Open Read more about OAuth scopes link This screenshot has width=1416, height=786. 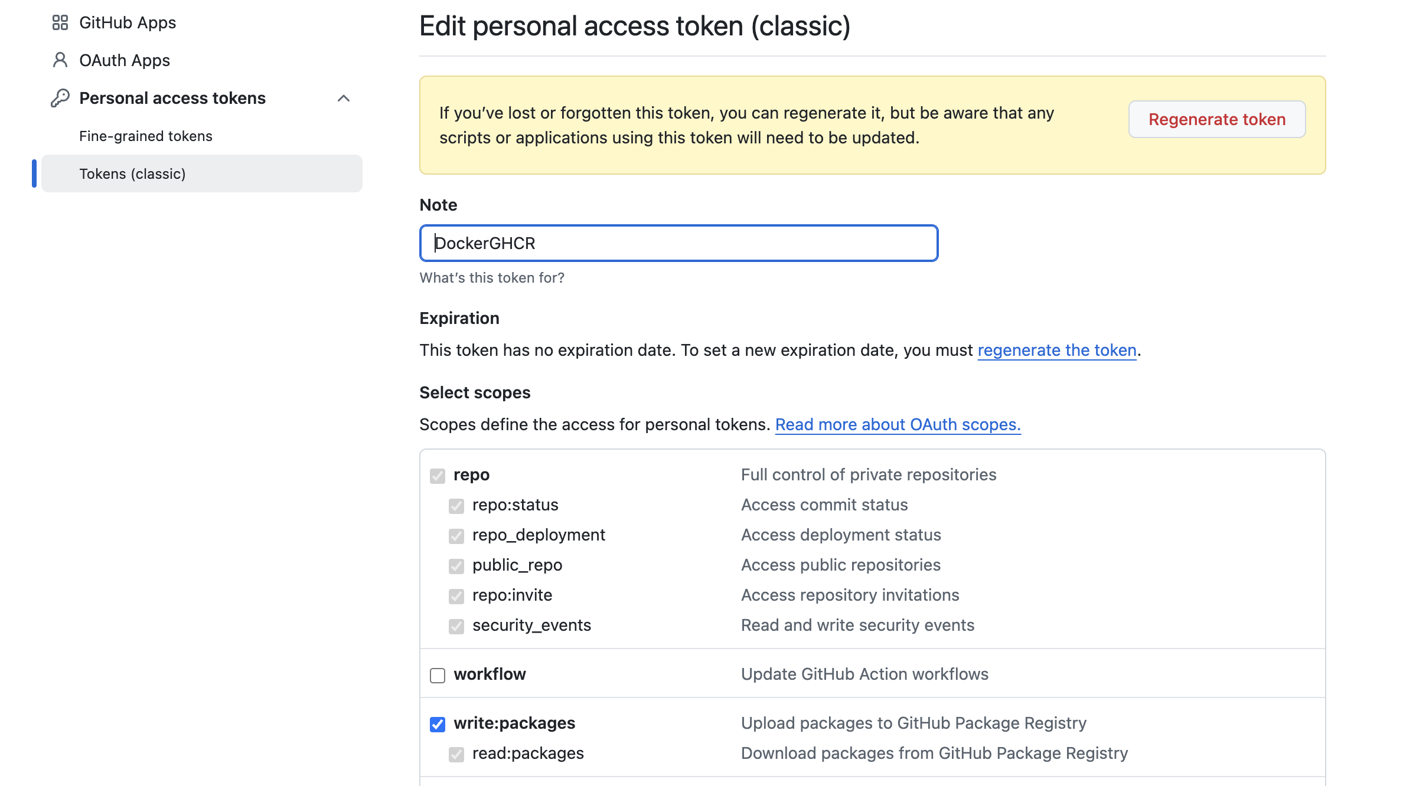coord(898,424)
